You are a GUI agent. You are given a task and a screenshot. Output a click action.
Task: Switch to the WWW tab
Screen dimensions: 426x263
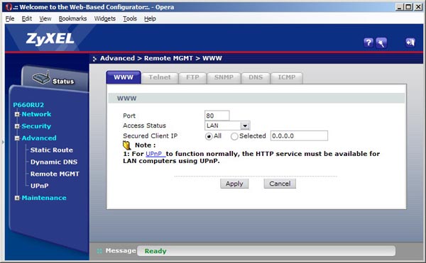pyautogui.click(x=124, y=77)
